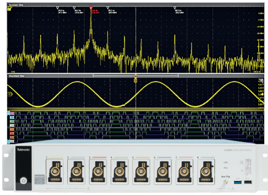268x195 pixels.
Task: Click the green digital channel label
Action: (x=12, y=122)
